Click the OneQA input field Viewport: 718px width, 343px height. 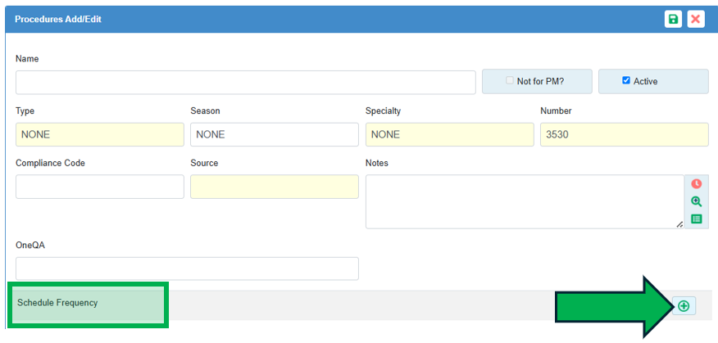pyautogui.click(x=187, y=269)
